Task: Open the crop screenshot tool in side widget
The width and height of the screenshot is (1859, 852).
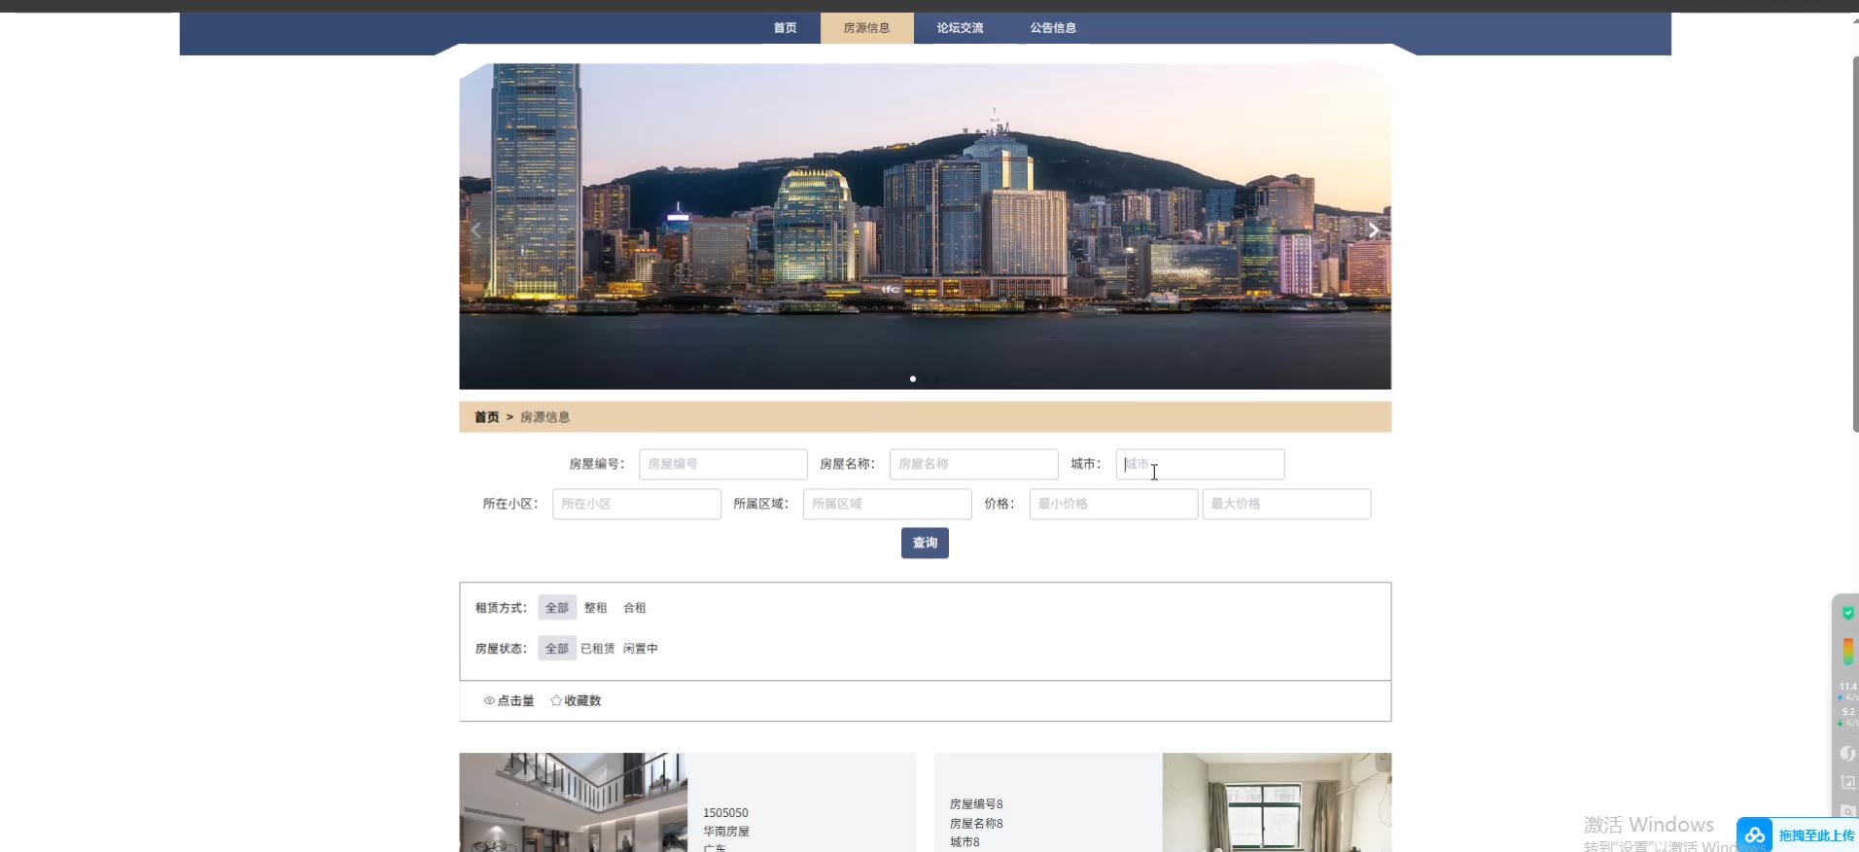Action: coord(1847,782)
